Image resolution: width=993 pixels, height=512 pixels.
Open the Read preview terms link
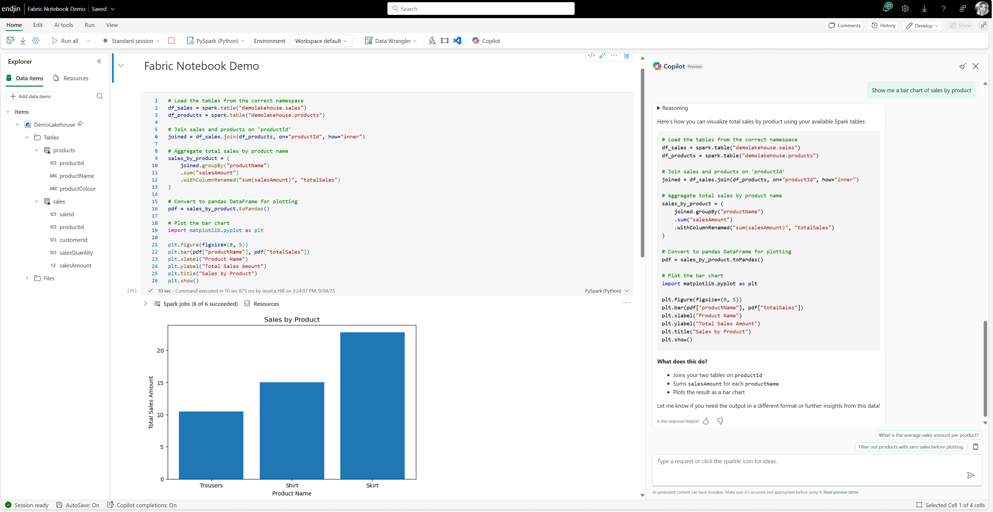[x=841, y=492]
